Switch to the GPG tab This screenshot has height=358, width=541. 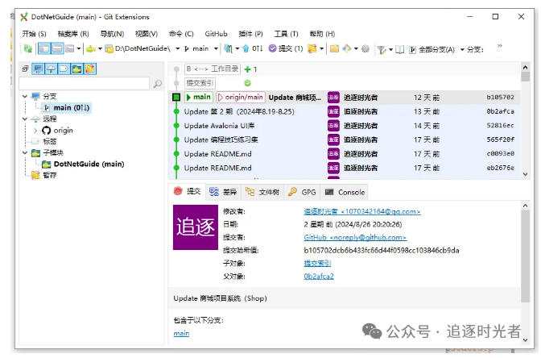click(302, 192)
